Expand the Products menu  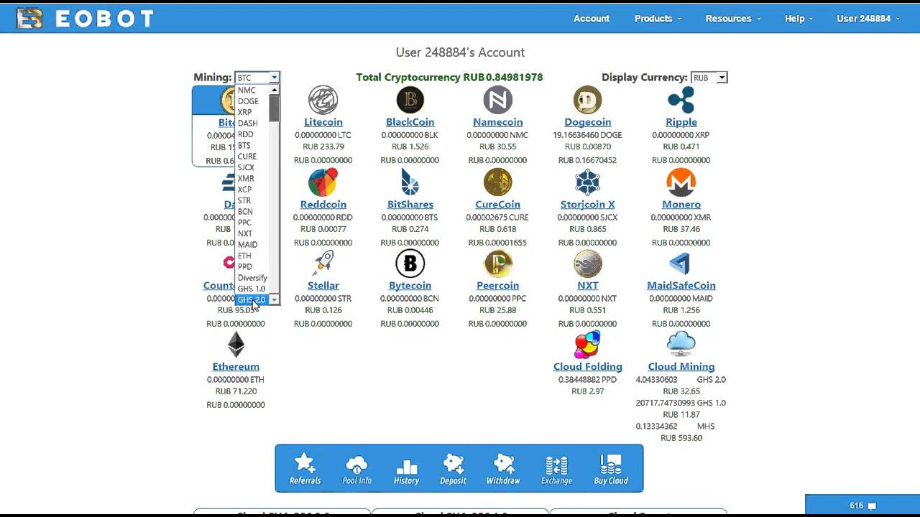pyautogui.click(x=658, y=19)
